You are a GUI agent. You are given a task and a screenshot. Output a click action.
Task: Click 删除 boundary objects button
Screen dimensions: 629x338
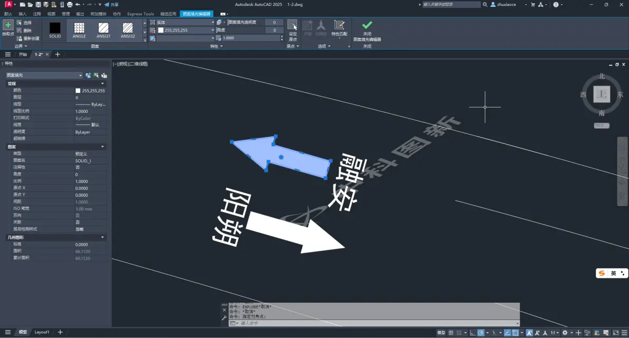tap(24, 31)
